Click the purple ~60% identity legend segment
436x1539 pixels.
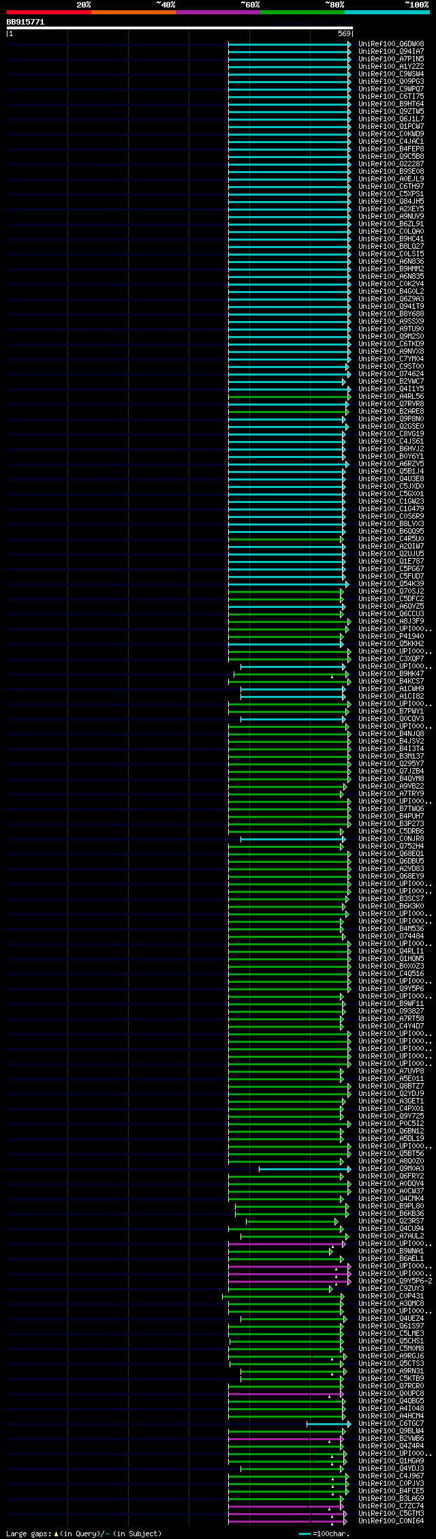click(218, 12)
